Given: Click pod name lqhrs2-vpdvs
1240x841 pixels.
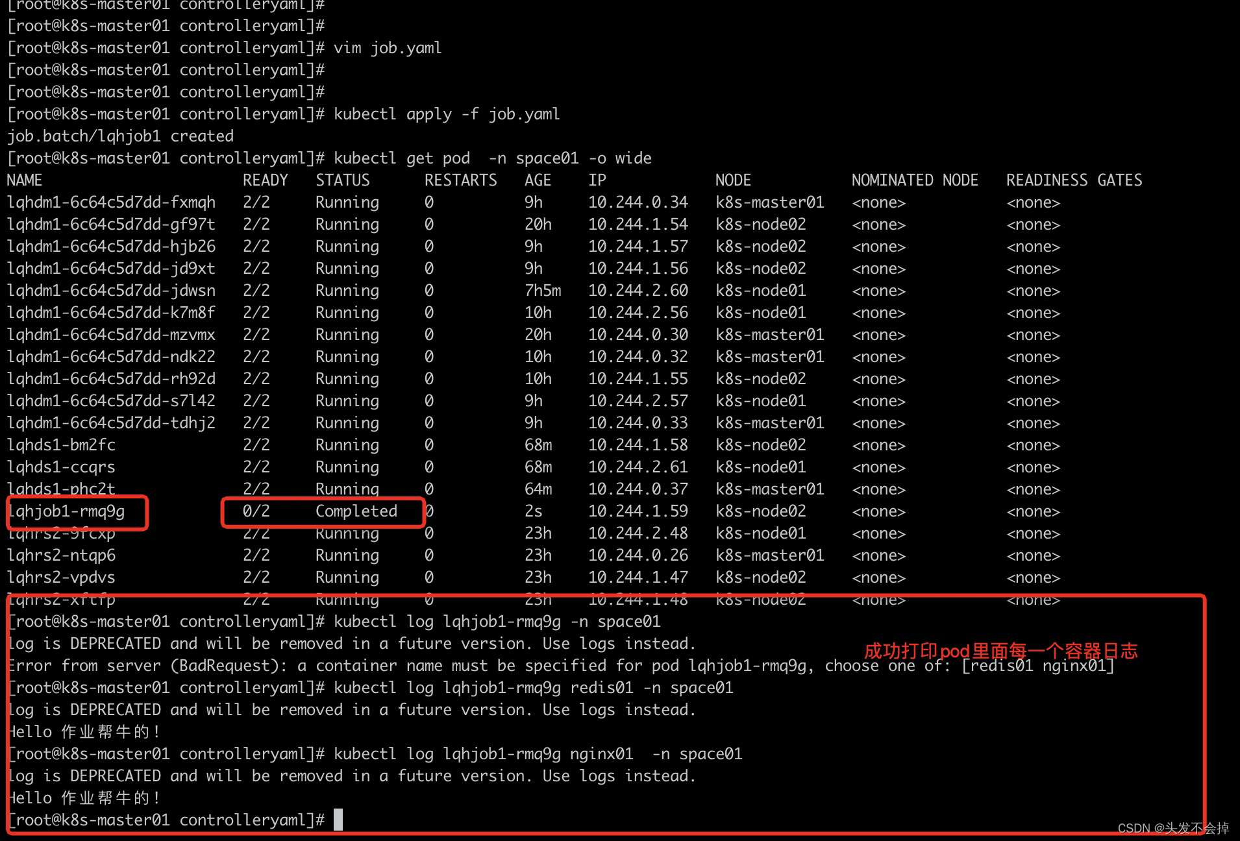Looking at the screenshot, I should coord(61,578).
